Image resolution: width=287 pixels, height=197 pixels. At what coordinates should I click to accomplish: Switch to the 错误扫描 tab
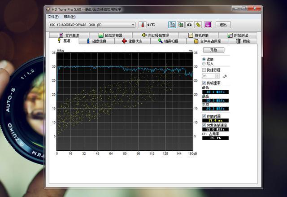(x=168, y=41)
